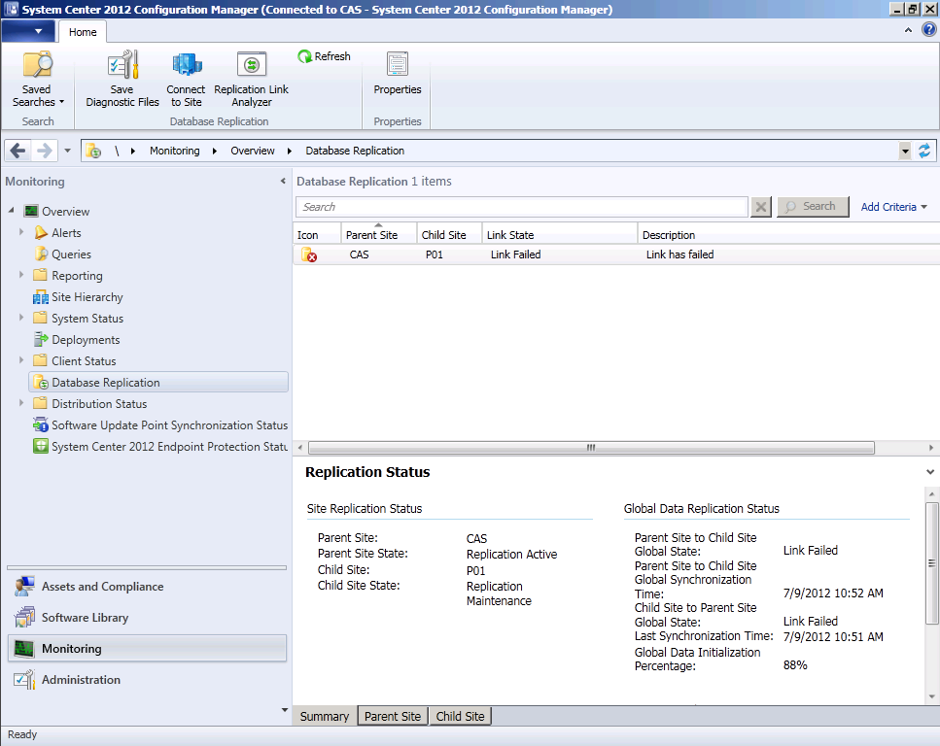The width and height of the screenshot is (940, 746).
Task: Open the Add Criteria dropdown
Action: click(x=894, y=207)
